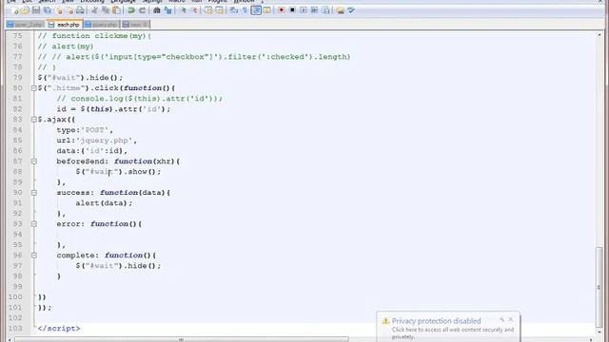
Task: Close the current document via the Close icon
Action: [x=59, y=10]
